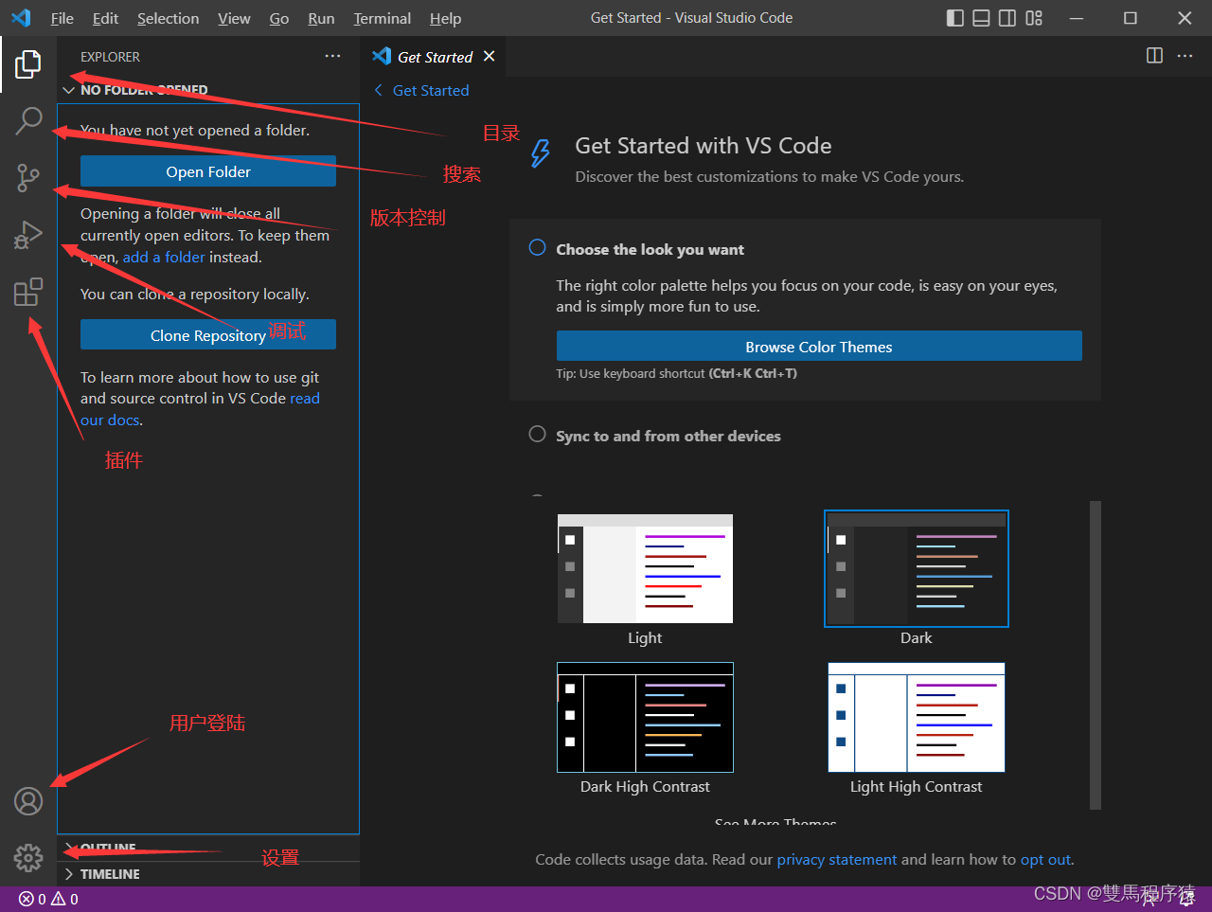Screen dimensions: 1212x912
Task: Open the File menu
Action: [x=62, y=18]
